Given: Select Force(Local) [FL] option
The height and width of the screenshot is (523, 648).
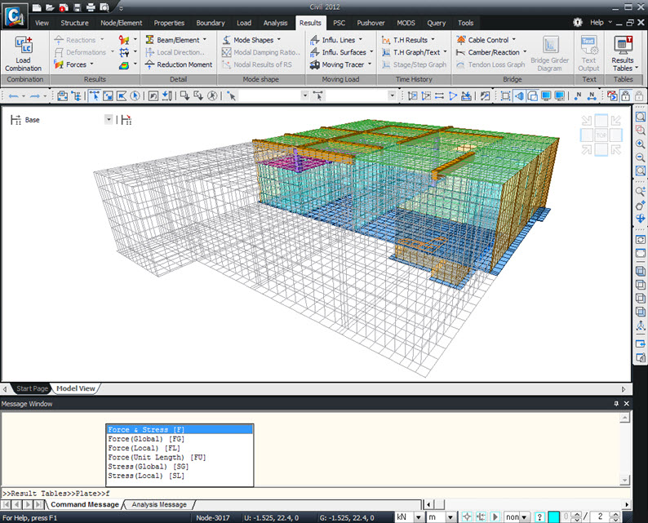Looking at the screenshot, I should point(144,448).
